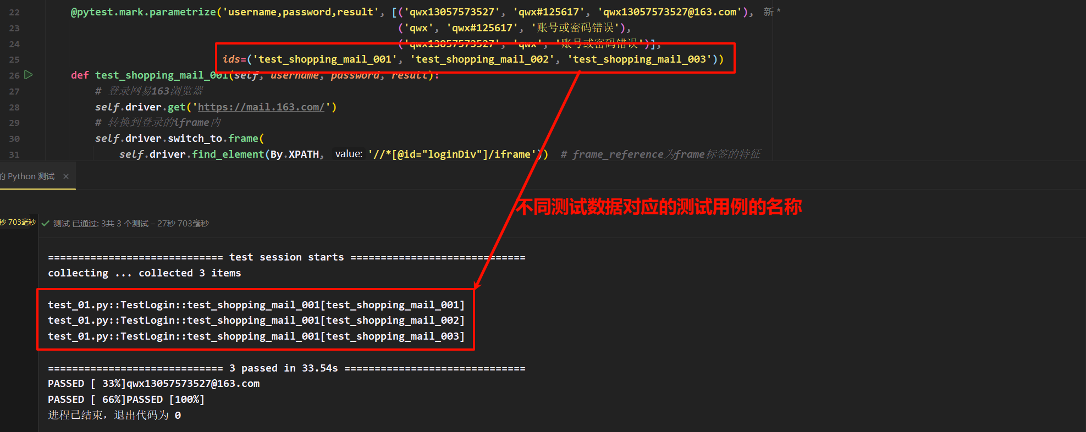Viewport: 1086px width, 432px height.
Task: Click the switch_to.frame( call on line 30
Action: 216,139
